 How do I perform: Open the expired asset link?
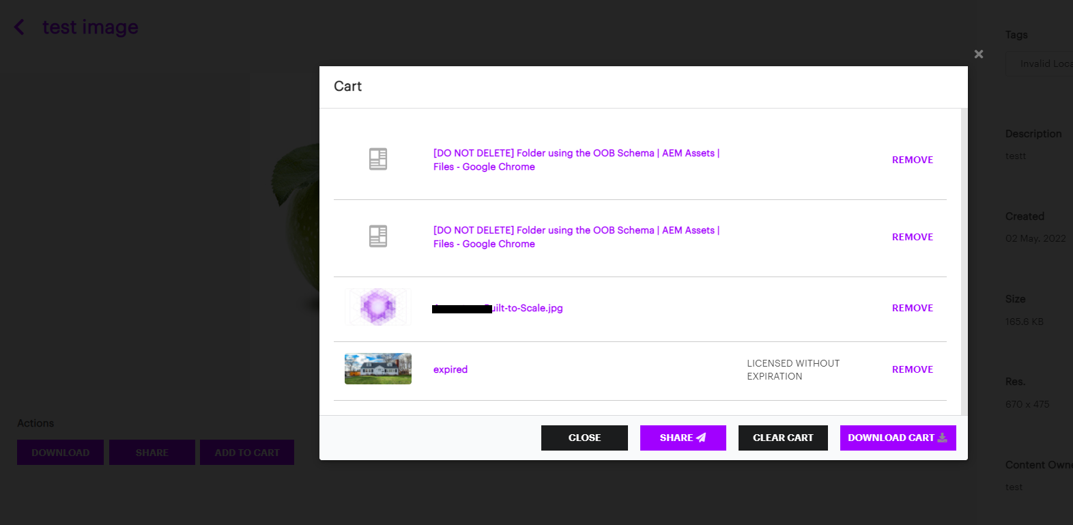(x=450, y=369)
